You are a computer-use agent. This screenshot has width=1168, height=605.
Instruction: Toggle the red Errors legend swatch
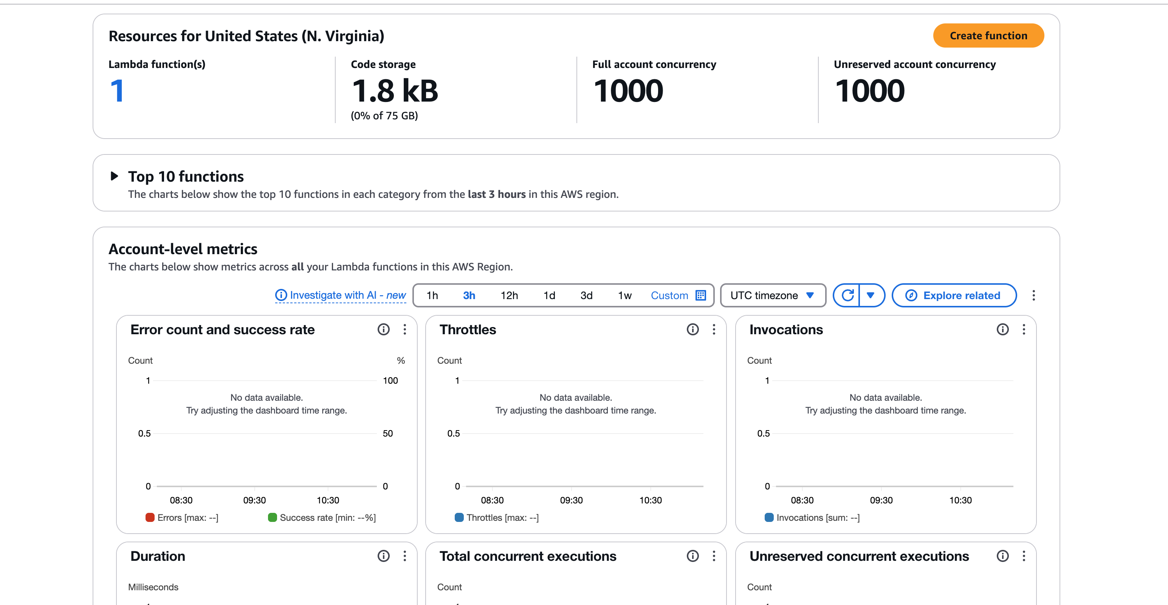[150, 517]
